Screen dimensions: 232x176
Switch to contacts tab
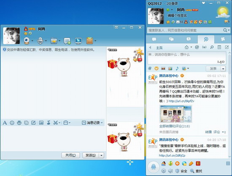click(x=154, y=39)
